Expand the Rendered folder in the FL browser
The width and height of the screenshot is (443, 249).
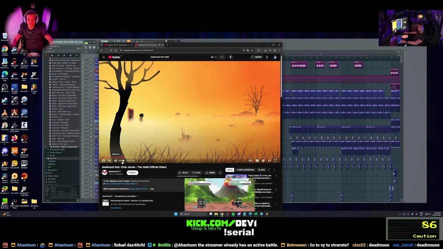coord(52,182)
